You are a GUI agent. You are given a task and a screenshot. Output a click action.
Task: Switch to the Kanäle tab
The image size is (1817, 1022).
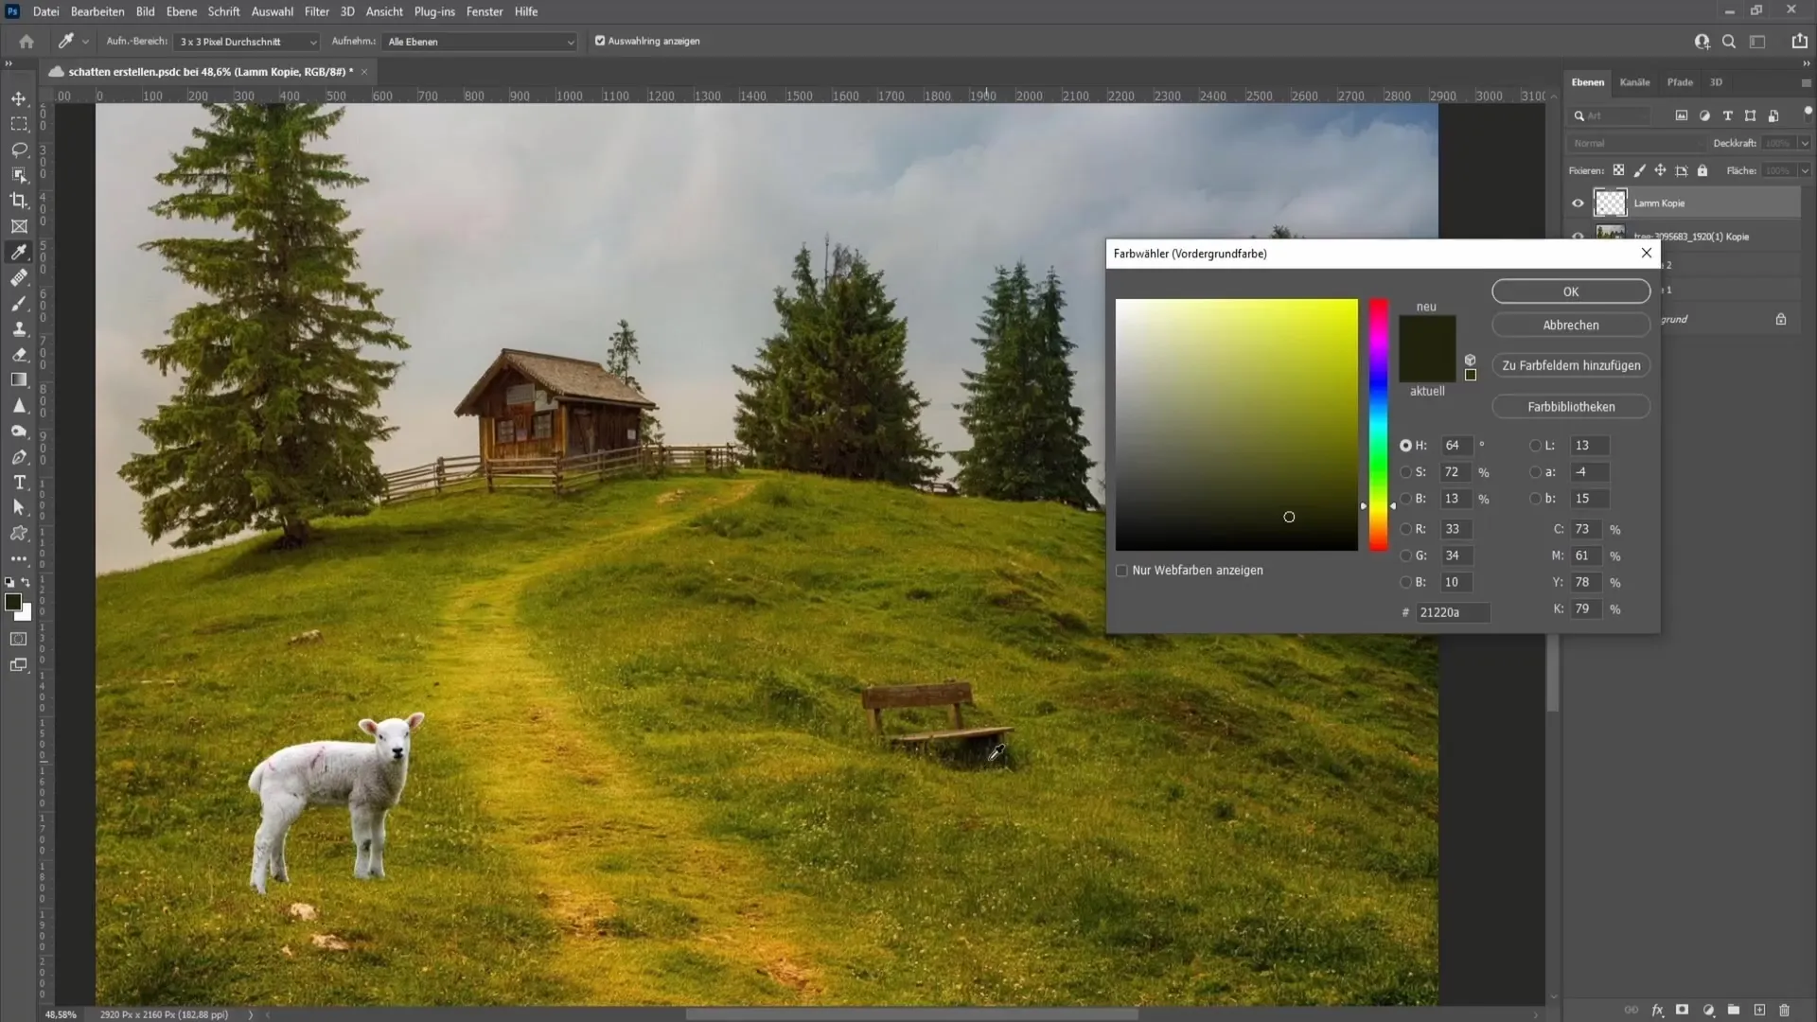pyautogui.click(x=1636, y=81)
